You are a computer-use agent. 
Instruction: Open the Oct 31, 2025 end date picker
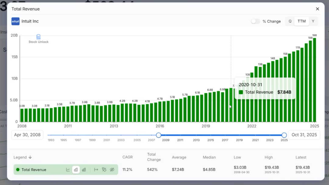pyautogui.click(x=304, y=135)
